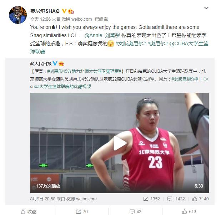This screenshot has width=221, height=215.
Task: Click the blue verified V badge beside 人民日报
Action: (x=55, y=63)
